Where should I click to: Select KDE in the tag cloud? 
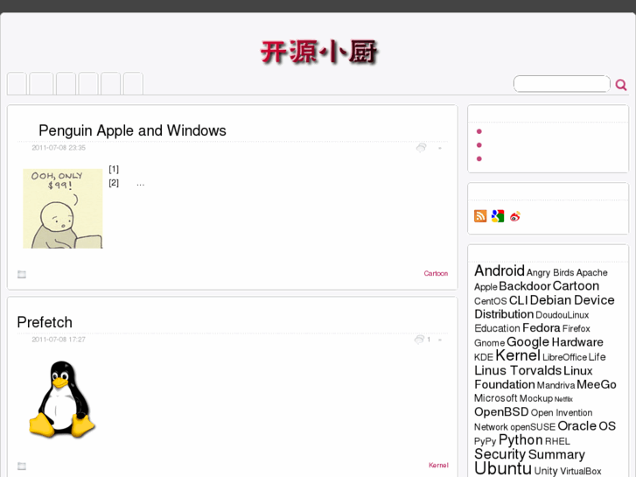coord(484,357)
